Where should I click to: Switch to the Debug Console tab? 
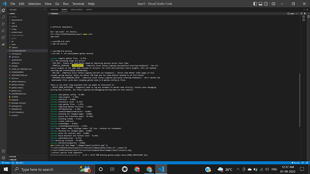(76, 9)
